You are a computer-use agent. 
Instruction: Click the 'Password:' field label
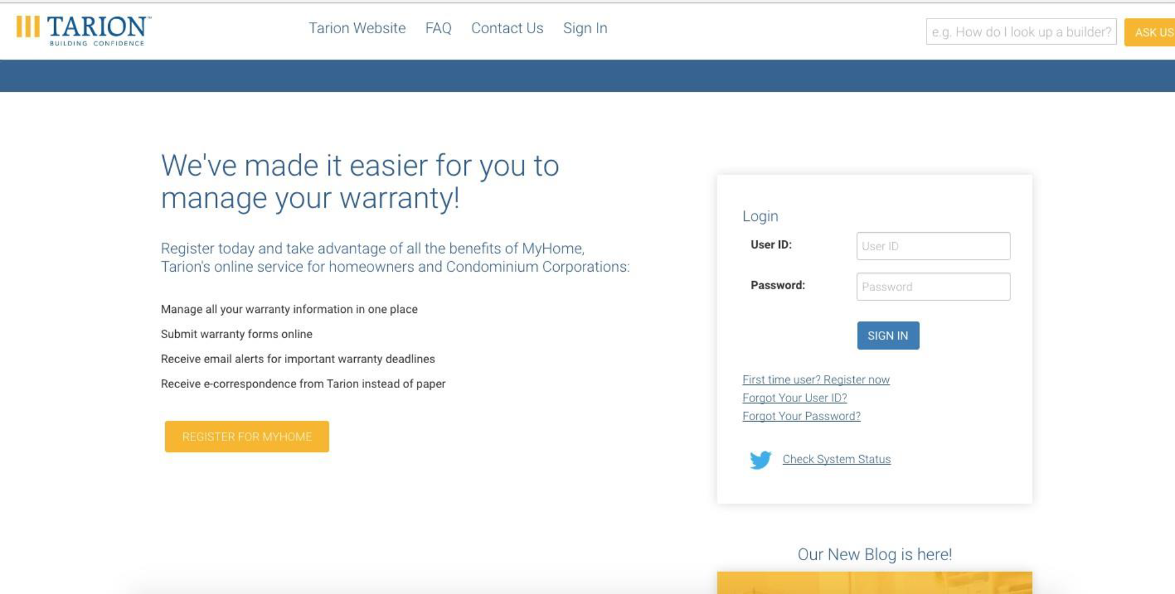coord(777,286)
